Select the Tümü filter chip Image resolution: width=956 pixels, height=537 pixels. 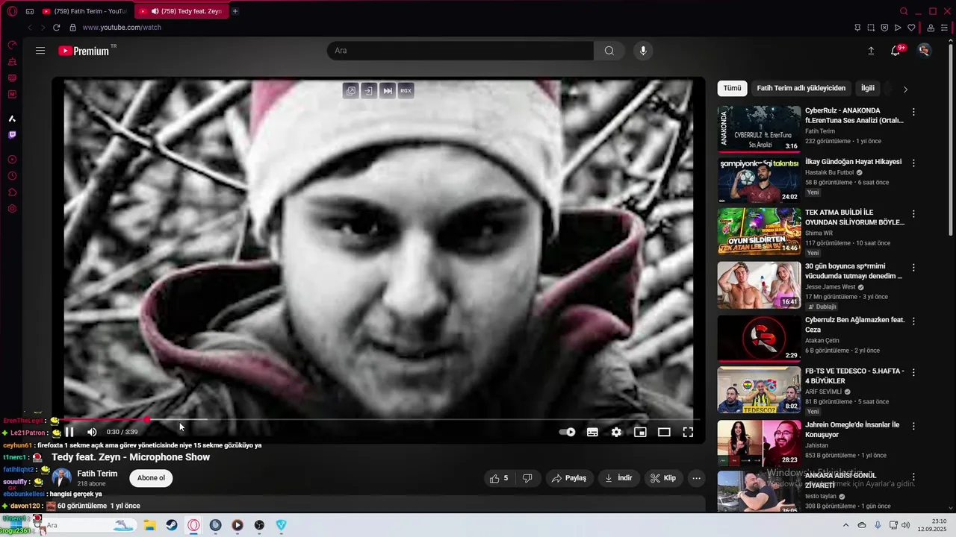click(x=732, y=88)
